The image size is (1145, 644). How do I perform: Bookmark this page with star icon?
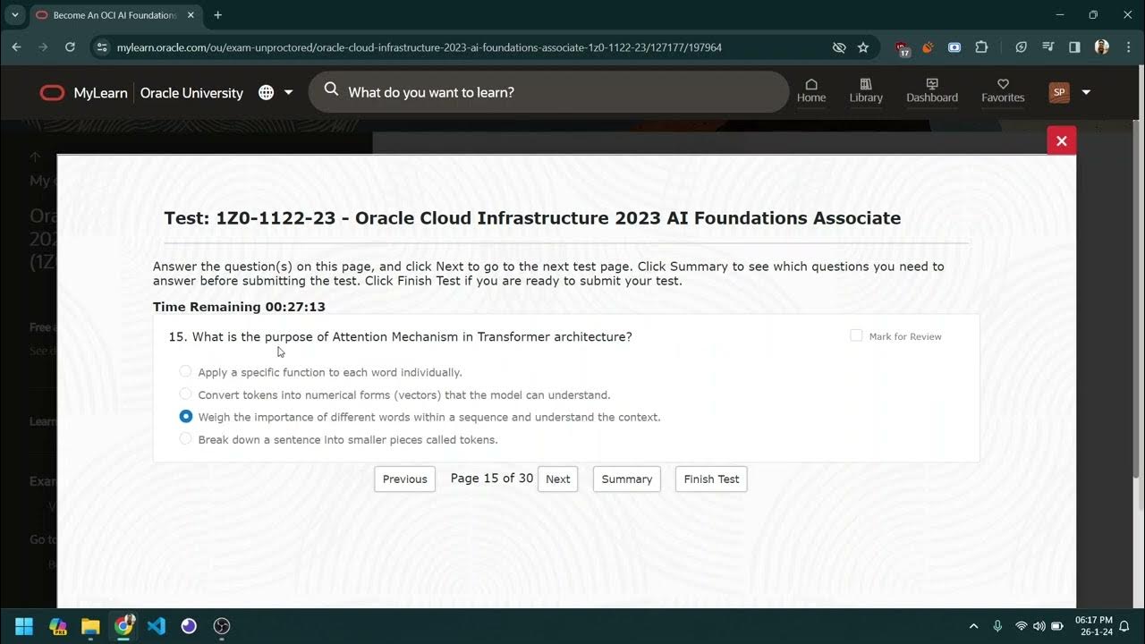[x=863, y=47]
